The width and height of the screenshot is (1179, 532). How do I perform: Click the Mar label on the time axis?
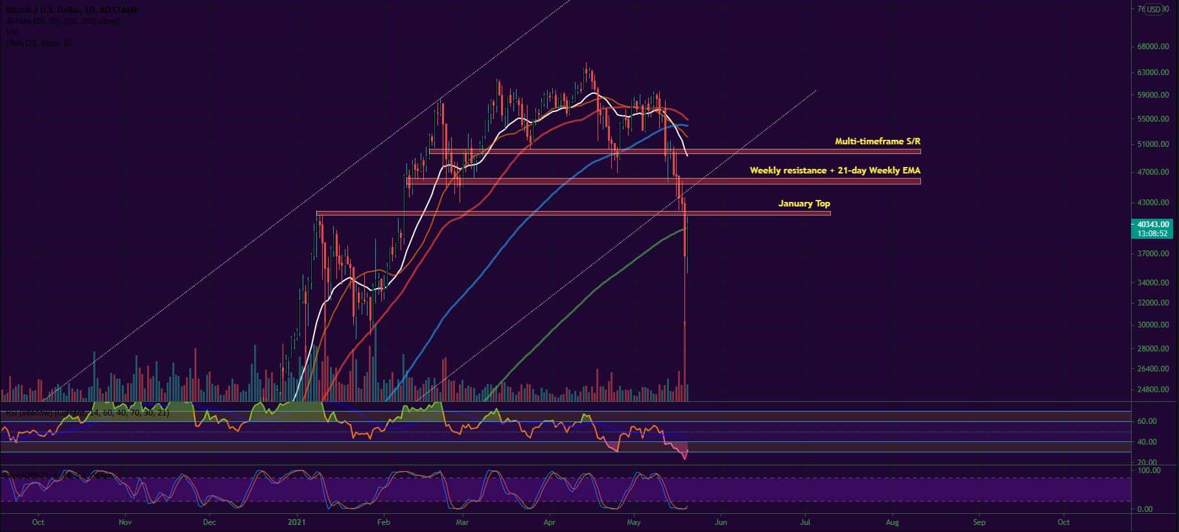pyautogui.click(x=461, y=522)
